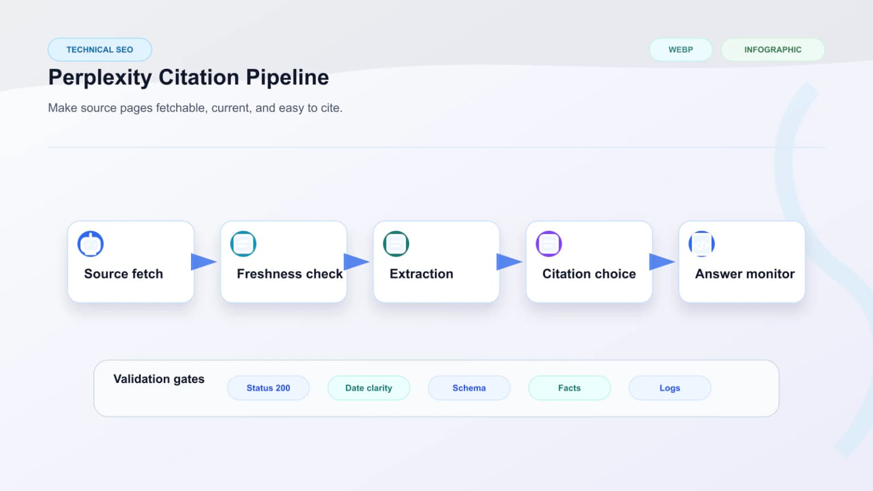Click the Validation gates label
This screenshot has width=873, height=491.
(159, 379)
